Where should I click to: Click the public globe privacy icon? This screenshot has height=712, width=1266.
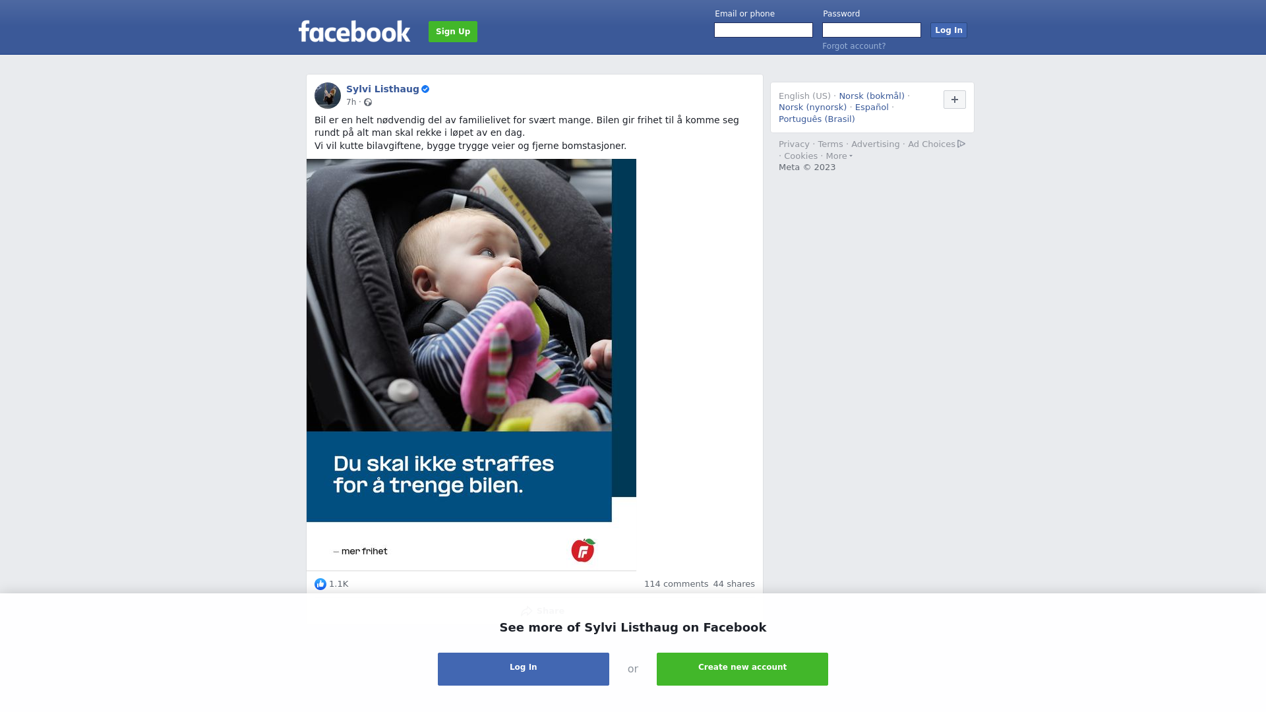(368, 102)
